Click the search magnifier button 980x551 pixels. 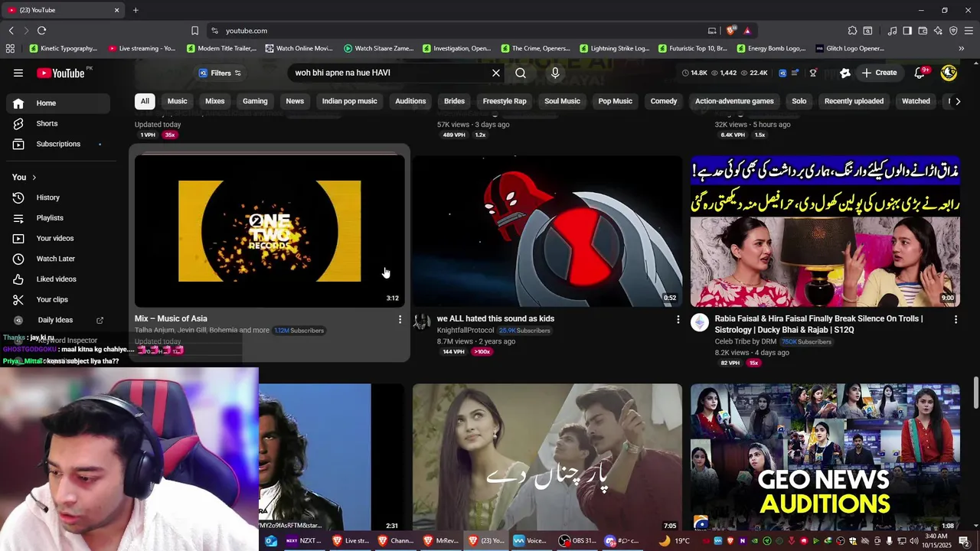point(521,73)
